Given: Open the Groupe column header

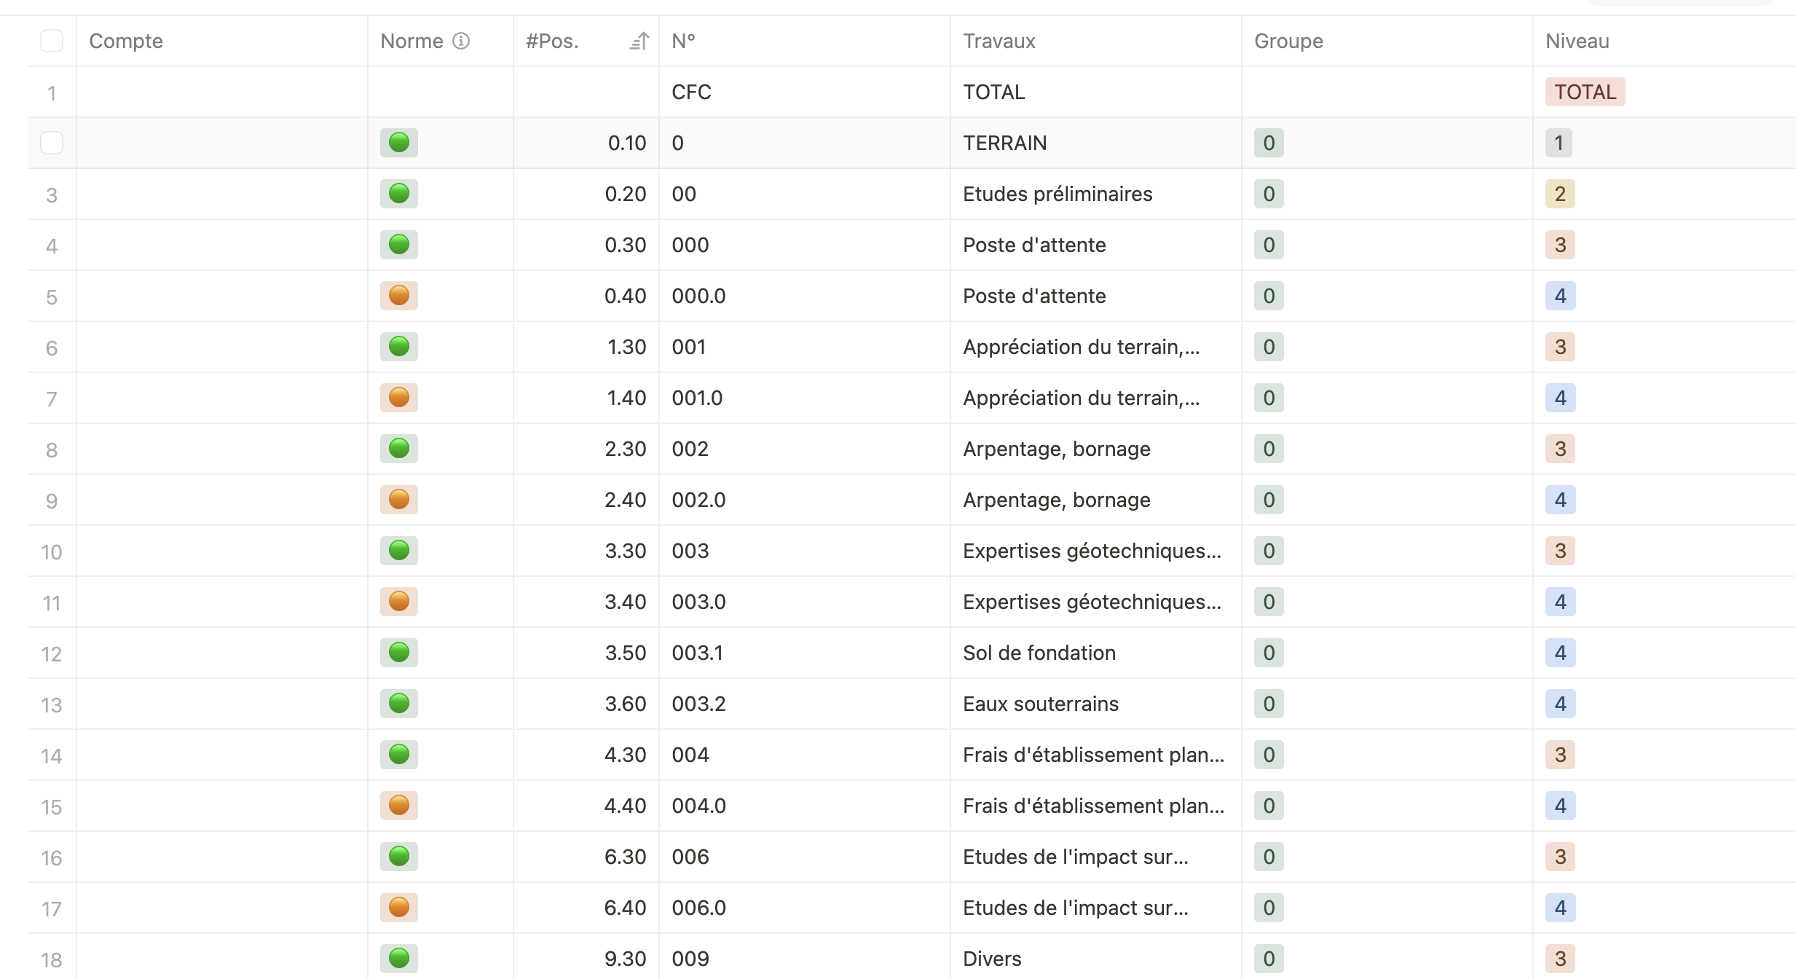Looking at the screenshot, I should pos(1288,41).
